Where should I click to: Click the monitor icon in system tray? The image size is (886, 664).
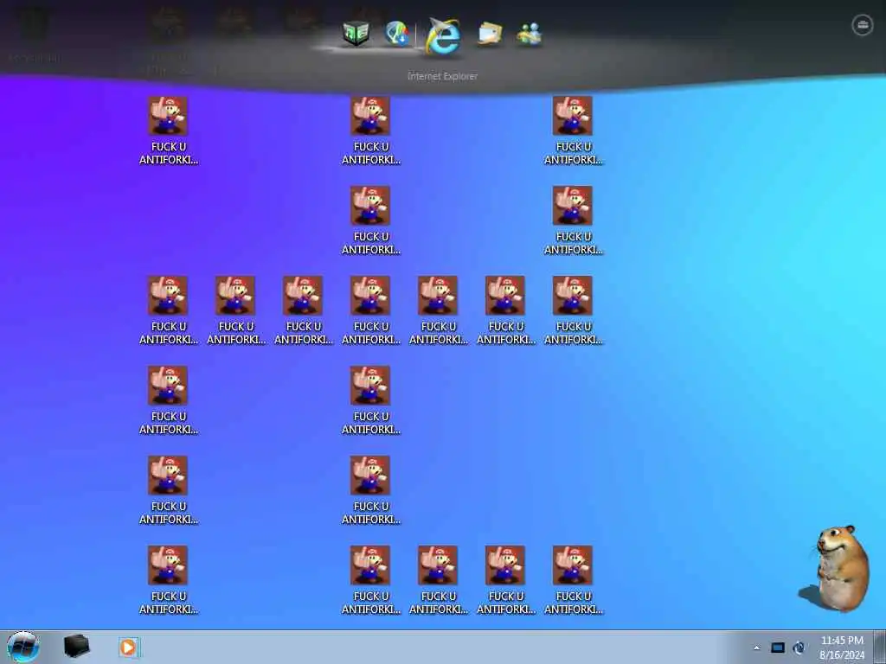pos(778,648)
